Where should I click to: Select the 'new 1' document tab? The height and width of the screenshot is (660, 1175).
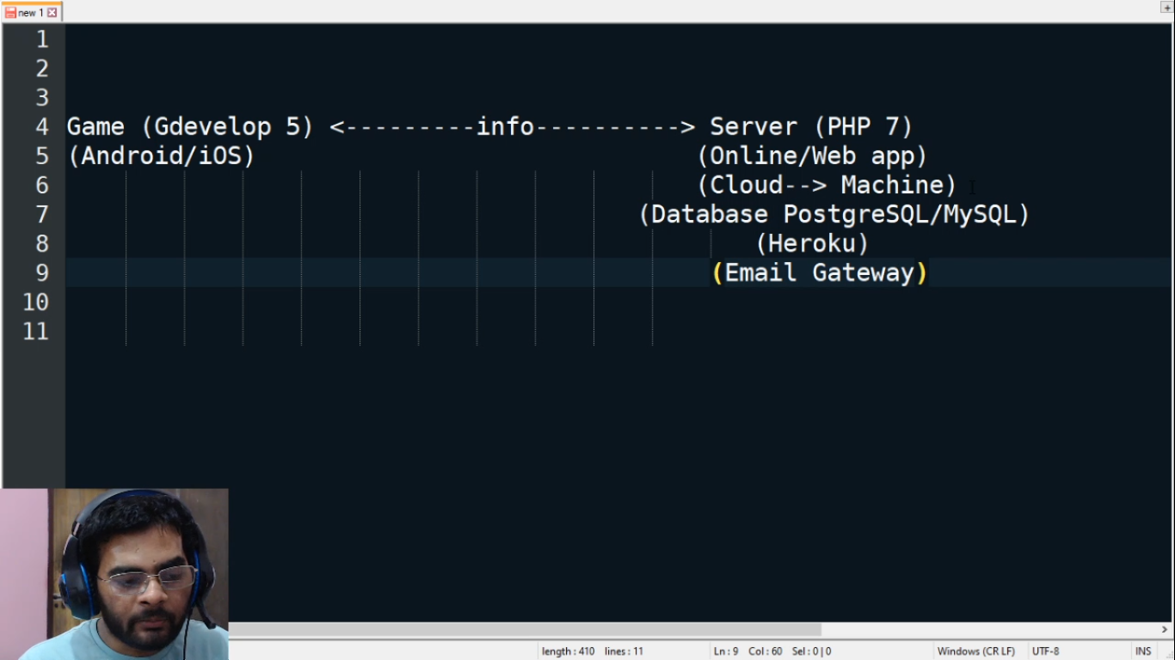pyautogui.click(x=31, y=12)
